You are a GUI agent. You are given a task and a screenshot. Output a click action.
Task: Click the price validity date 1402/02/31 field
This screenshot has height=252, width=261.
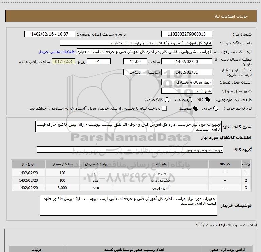pos(186,72)
